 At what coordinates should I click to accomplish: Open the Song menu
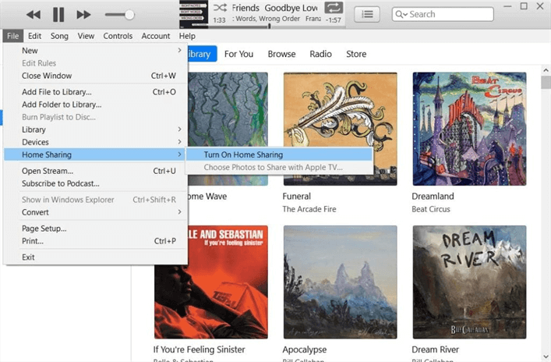pos(59,36)
